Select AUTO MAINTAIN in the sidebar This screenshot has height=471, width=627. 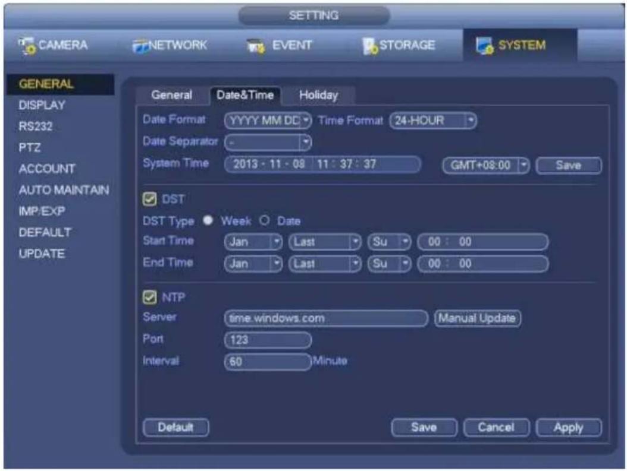[x=64, y=190]
